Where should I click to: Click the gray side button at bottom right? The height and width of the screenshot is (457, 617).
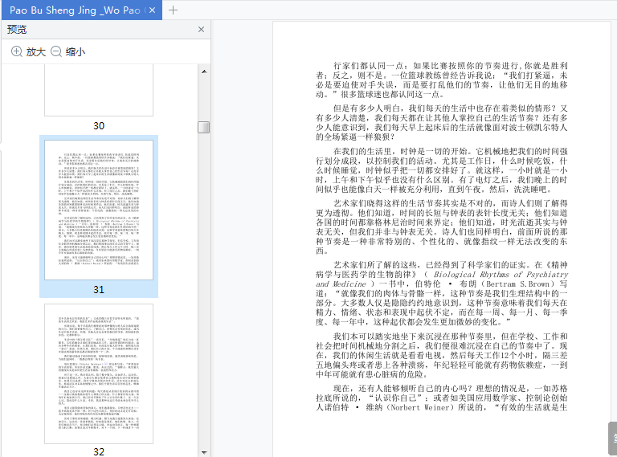[613, 438]
